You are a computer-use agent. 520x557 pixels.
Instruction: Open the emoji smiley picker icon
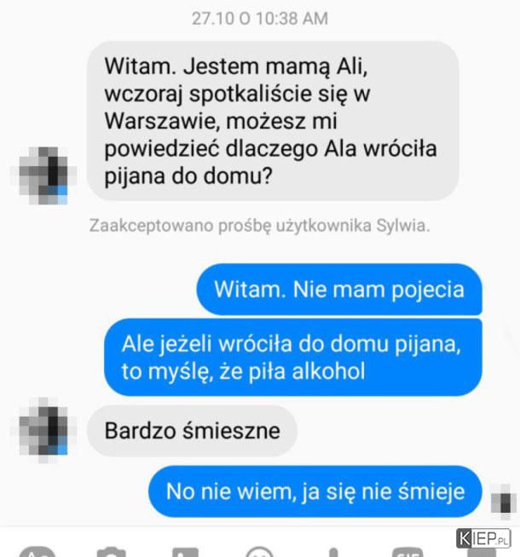pyautogui.click(x=259, y=552)
